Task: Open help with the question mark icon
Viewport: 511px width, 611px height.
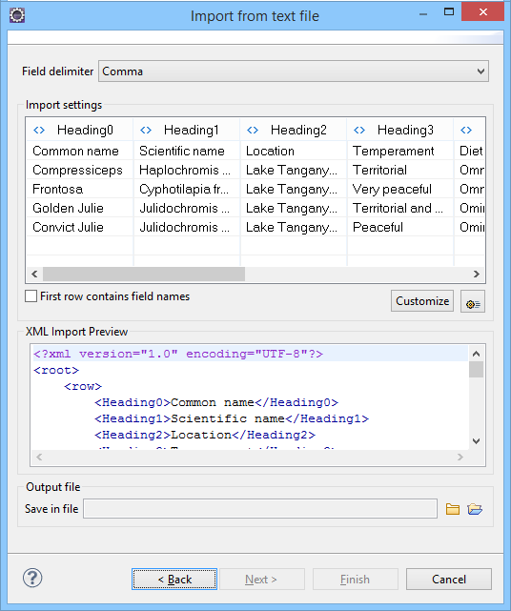Action: (x=32, y=578)
